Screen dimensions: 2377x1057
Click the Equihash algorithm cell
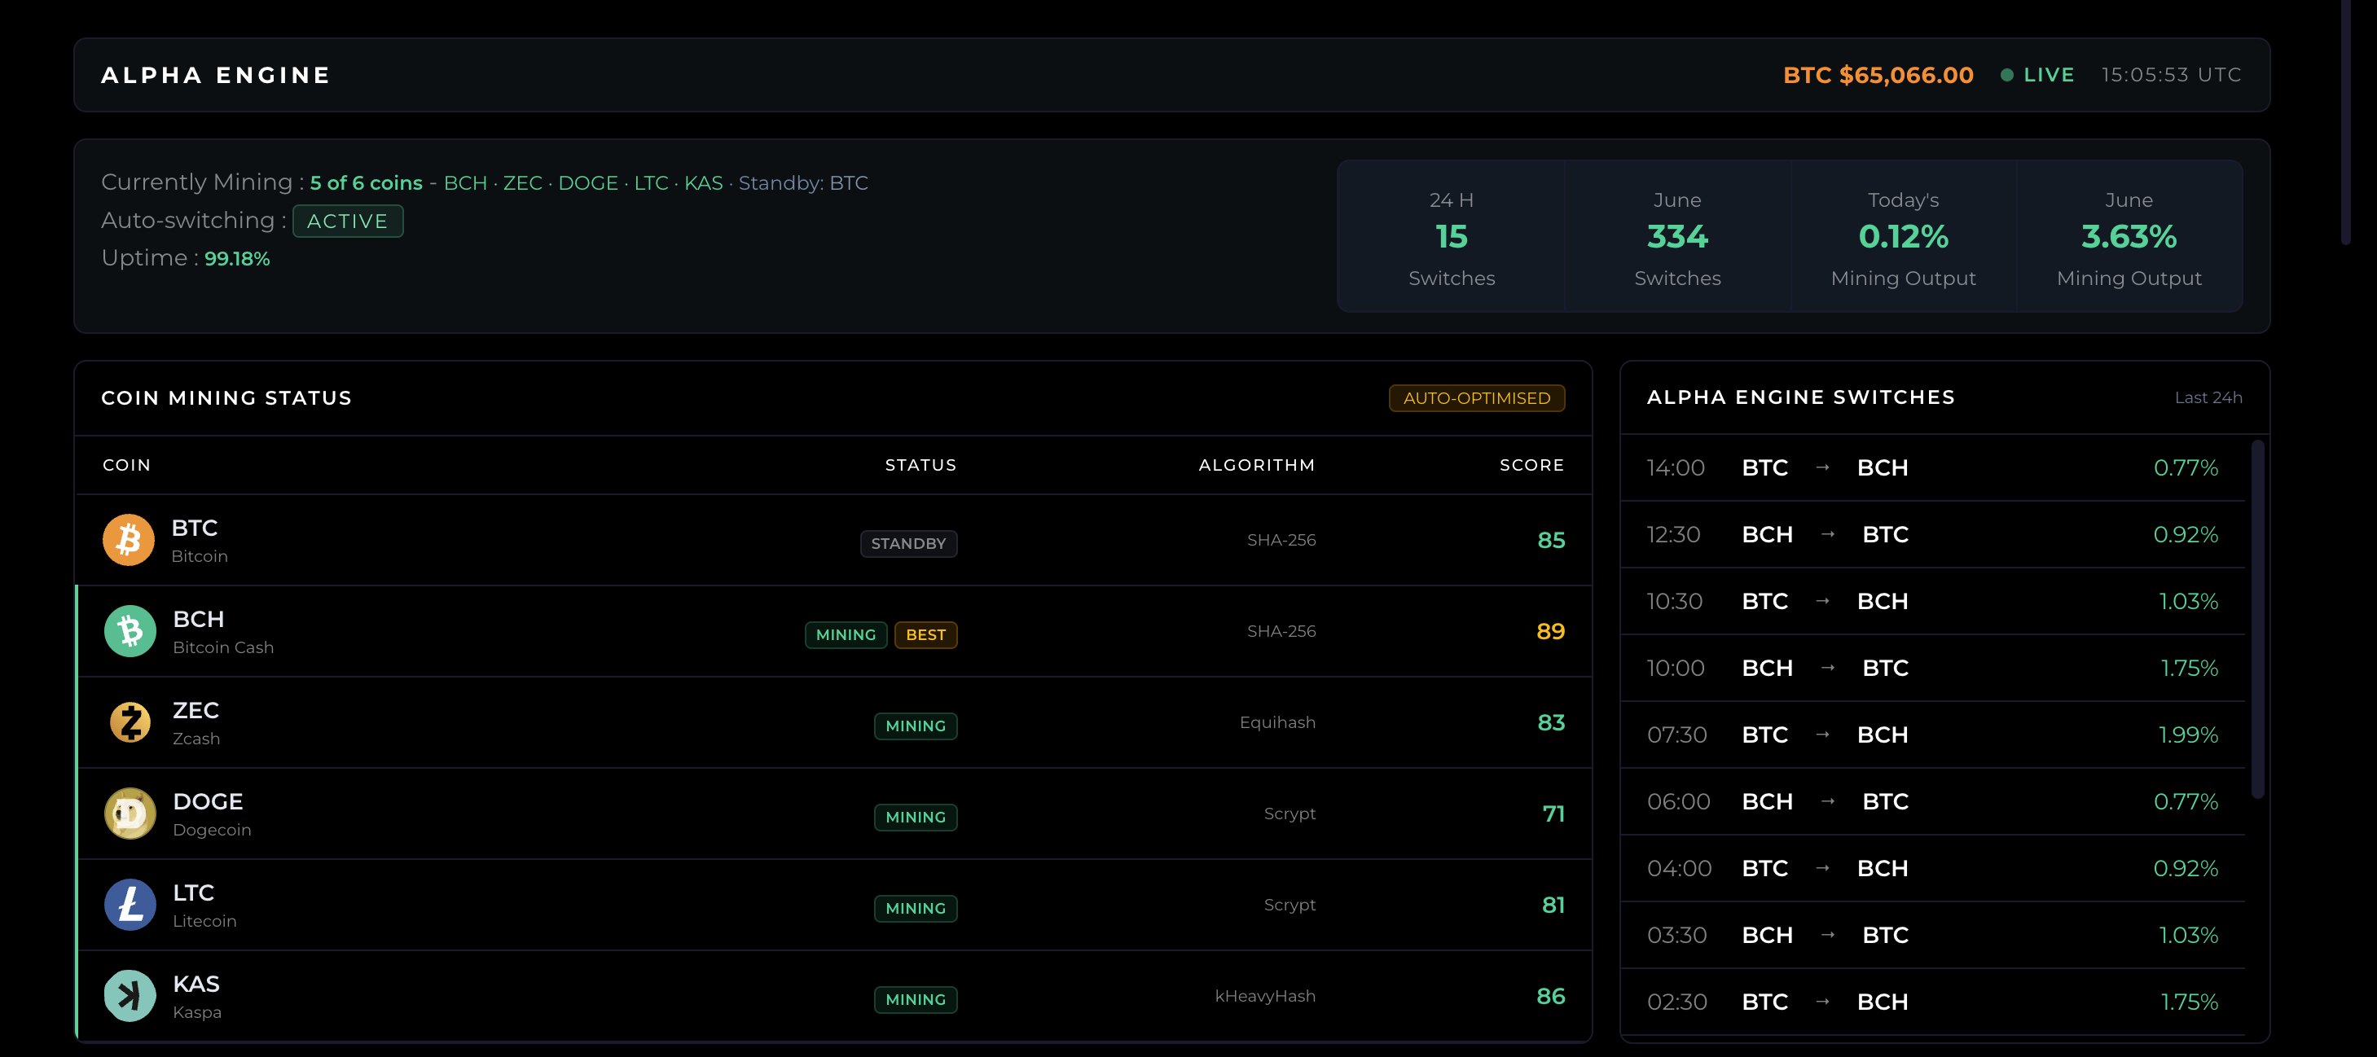(x=1277, y=722)
